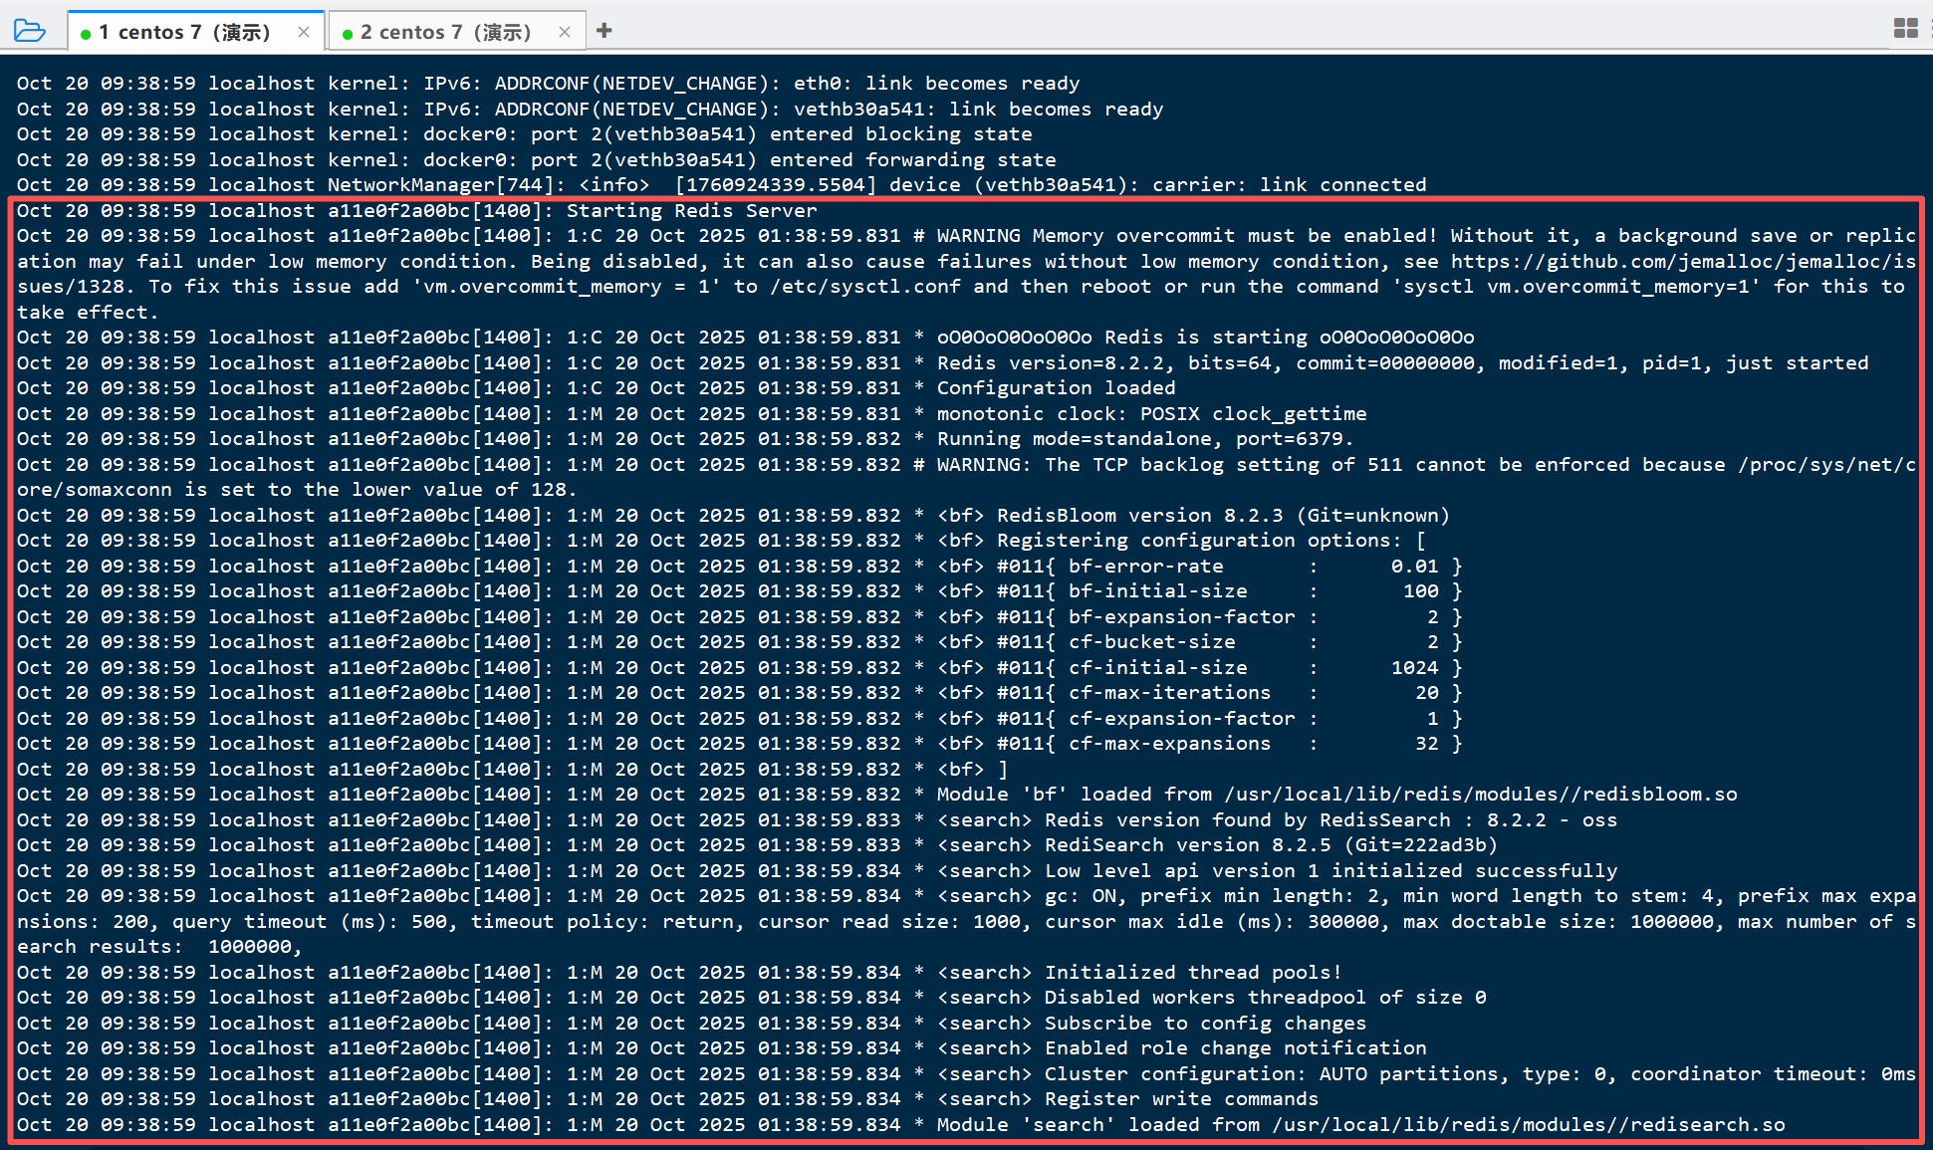The image size is (1933, 1150).
Task: Switch to the '1 centos 7' tab
Action: [x=196, y=32]
